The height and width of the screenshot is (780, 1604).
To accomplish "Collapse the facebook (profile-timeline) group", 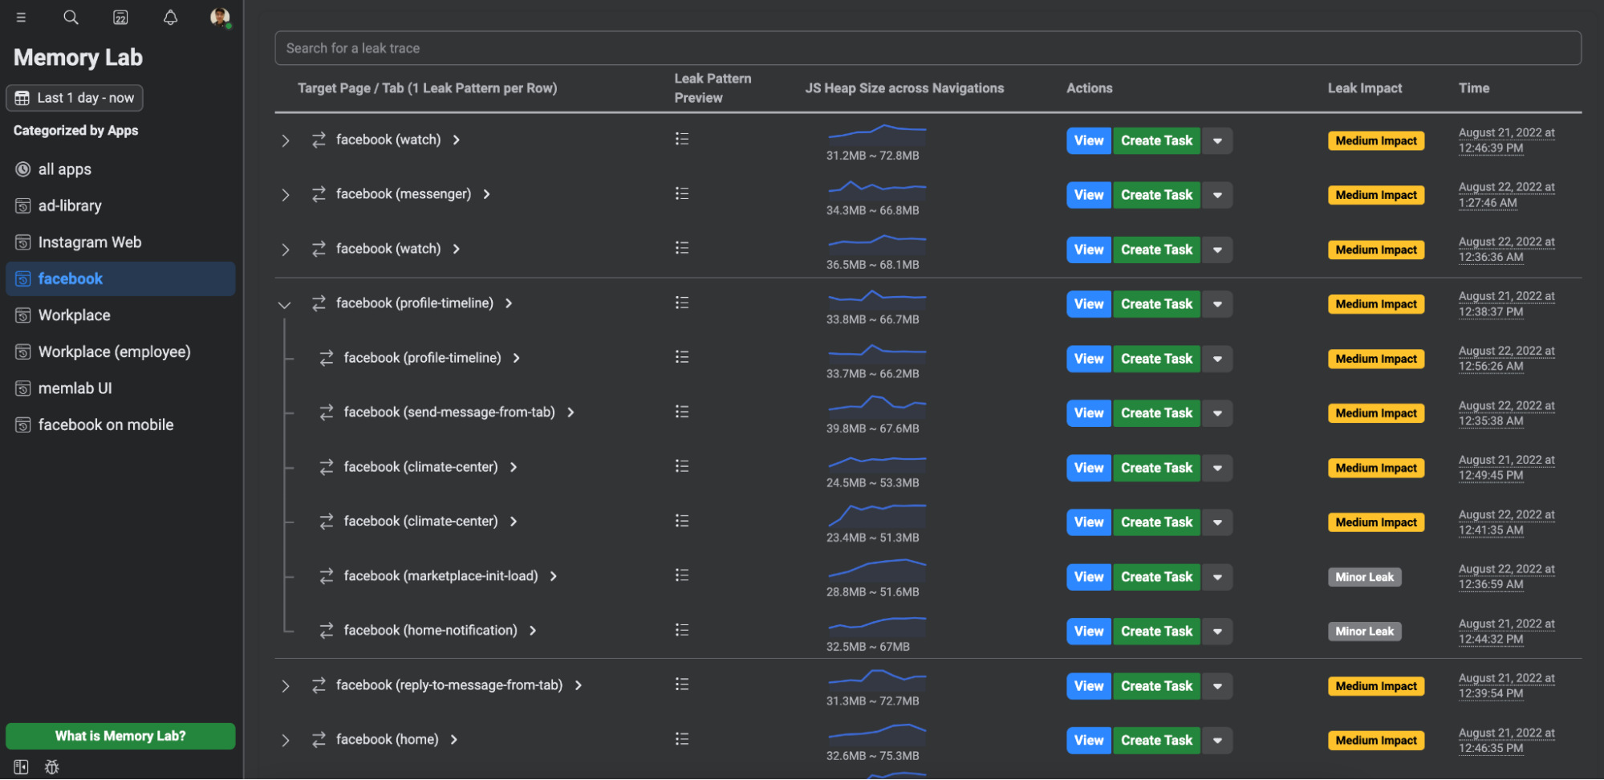I will 285,304.
